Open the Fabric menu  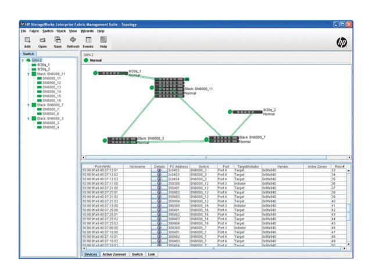pyautogui.click(x=34, y=30)
